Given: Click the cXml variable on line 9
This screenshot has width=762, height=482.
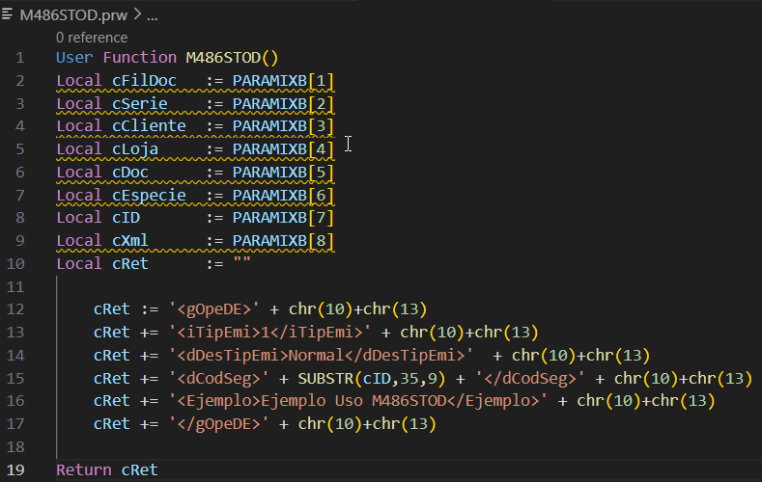Looking at the screenshot, I should click(129, 241).
